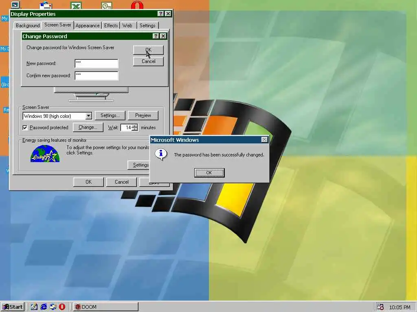Switch to the DOOM taskbar button
The width and height of the screenshot is (417, 312).
coord(106,307)
